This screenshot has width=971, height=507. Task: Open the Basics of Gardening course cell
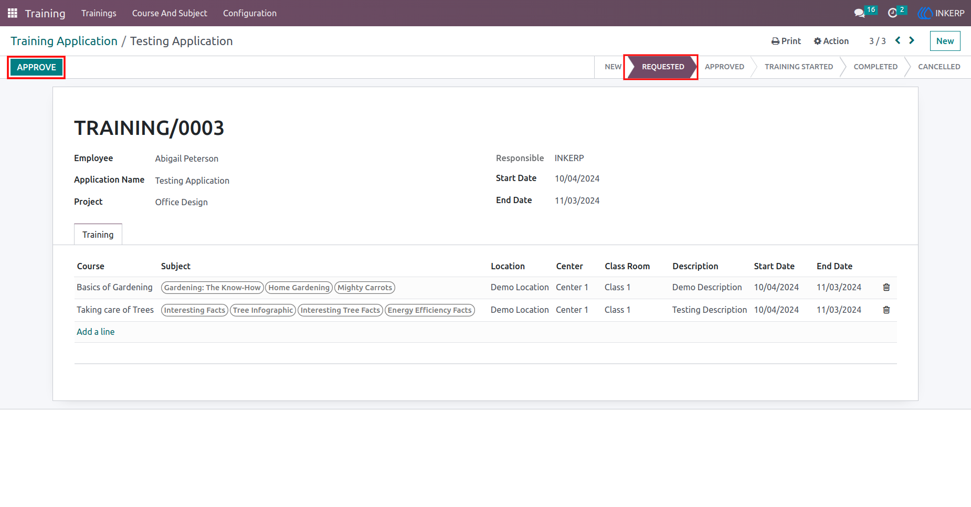(114, 287)
